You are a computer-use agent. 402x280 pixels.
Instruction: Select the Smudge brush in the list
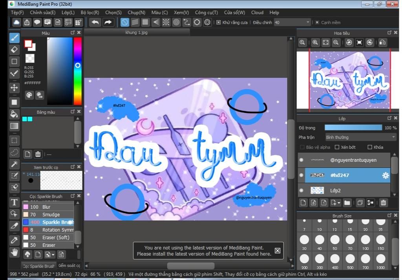coord(48,215)
